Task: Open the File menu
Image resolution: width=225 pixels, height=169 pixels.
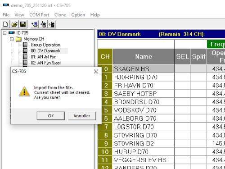Action: [x=6, y=15]
